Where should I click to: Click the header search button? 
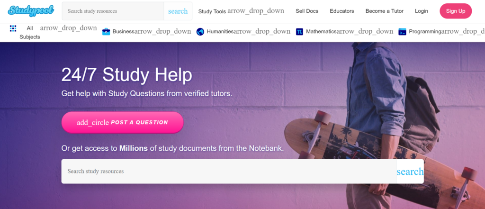178,11
